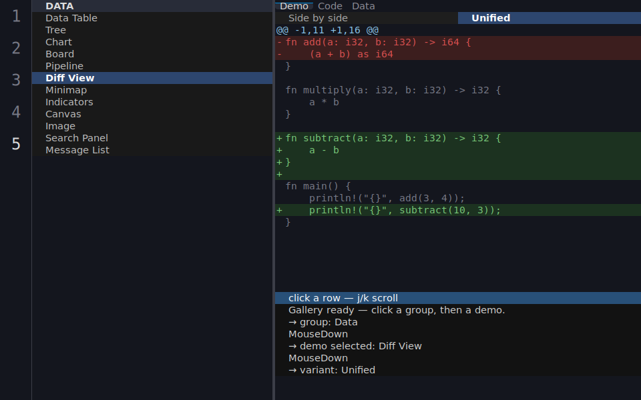The image size is (641, 400).
Task: Open the Minimap demo
Action: tap(152, 90)
